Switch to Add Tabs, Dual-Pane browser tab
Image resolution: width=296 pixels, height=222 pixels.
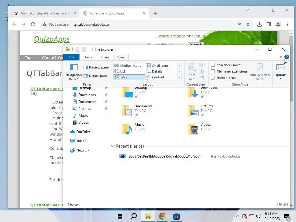[x=45, y=13]
